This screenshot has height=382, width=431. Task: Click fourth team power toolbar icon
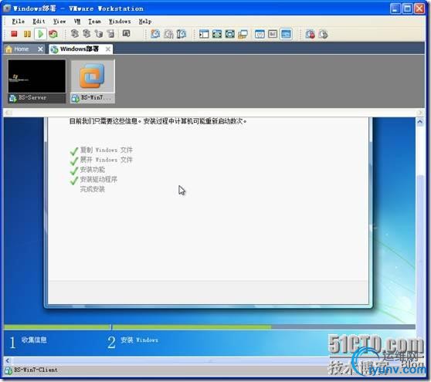[x=110, y=33]
